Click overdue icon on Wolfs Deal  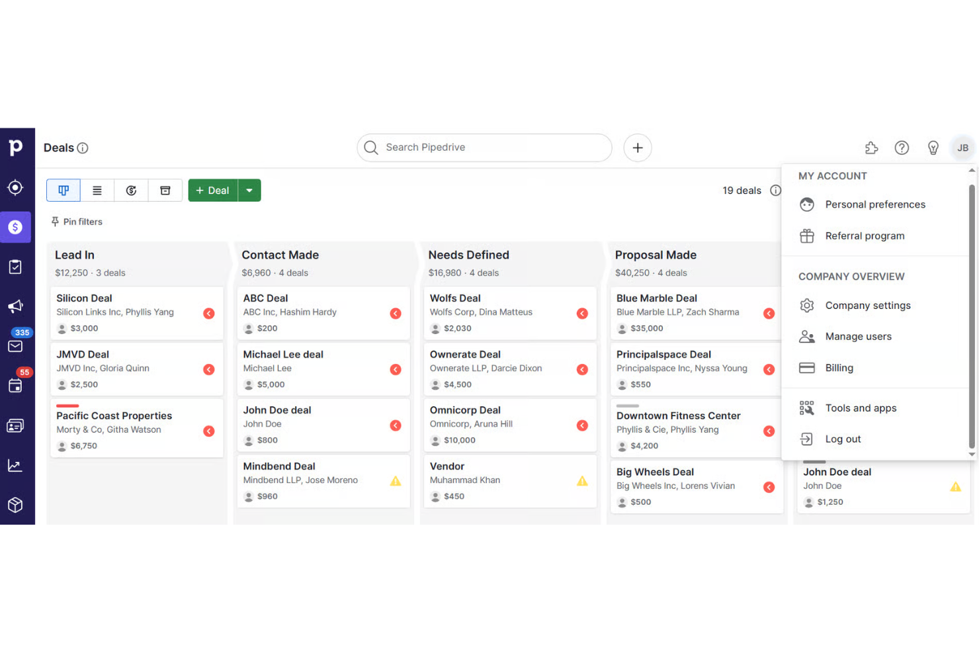(x=582, y=314)
